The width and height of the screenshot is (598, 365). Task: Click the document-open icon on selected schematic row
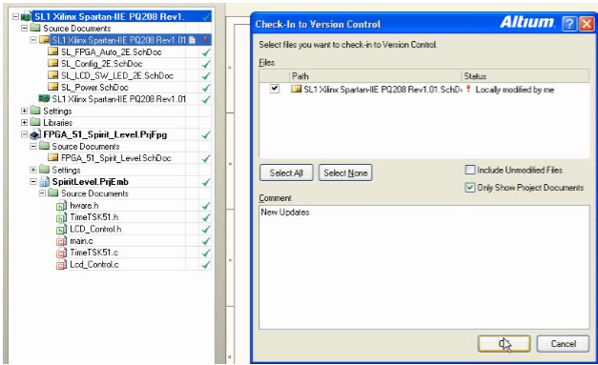point(193,40)
